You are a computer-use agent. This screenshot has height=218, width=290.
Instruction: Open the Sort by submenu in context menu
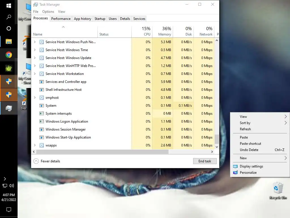260,123
